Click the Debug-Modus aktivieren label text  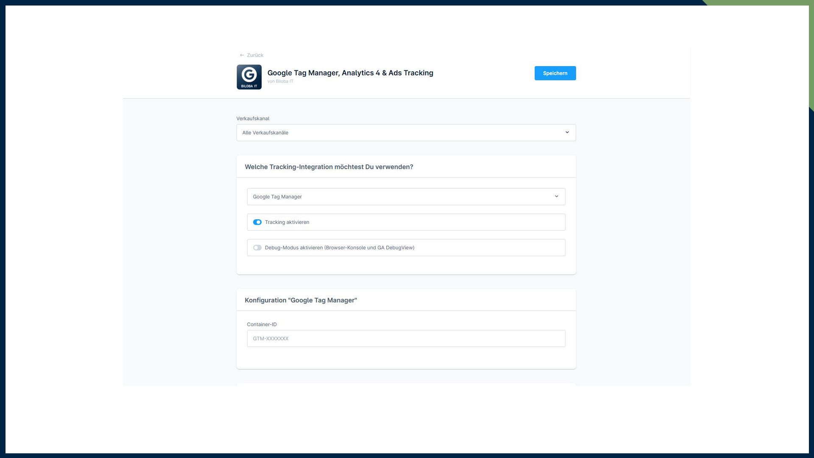[x=339, y=248]
